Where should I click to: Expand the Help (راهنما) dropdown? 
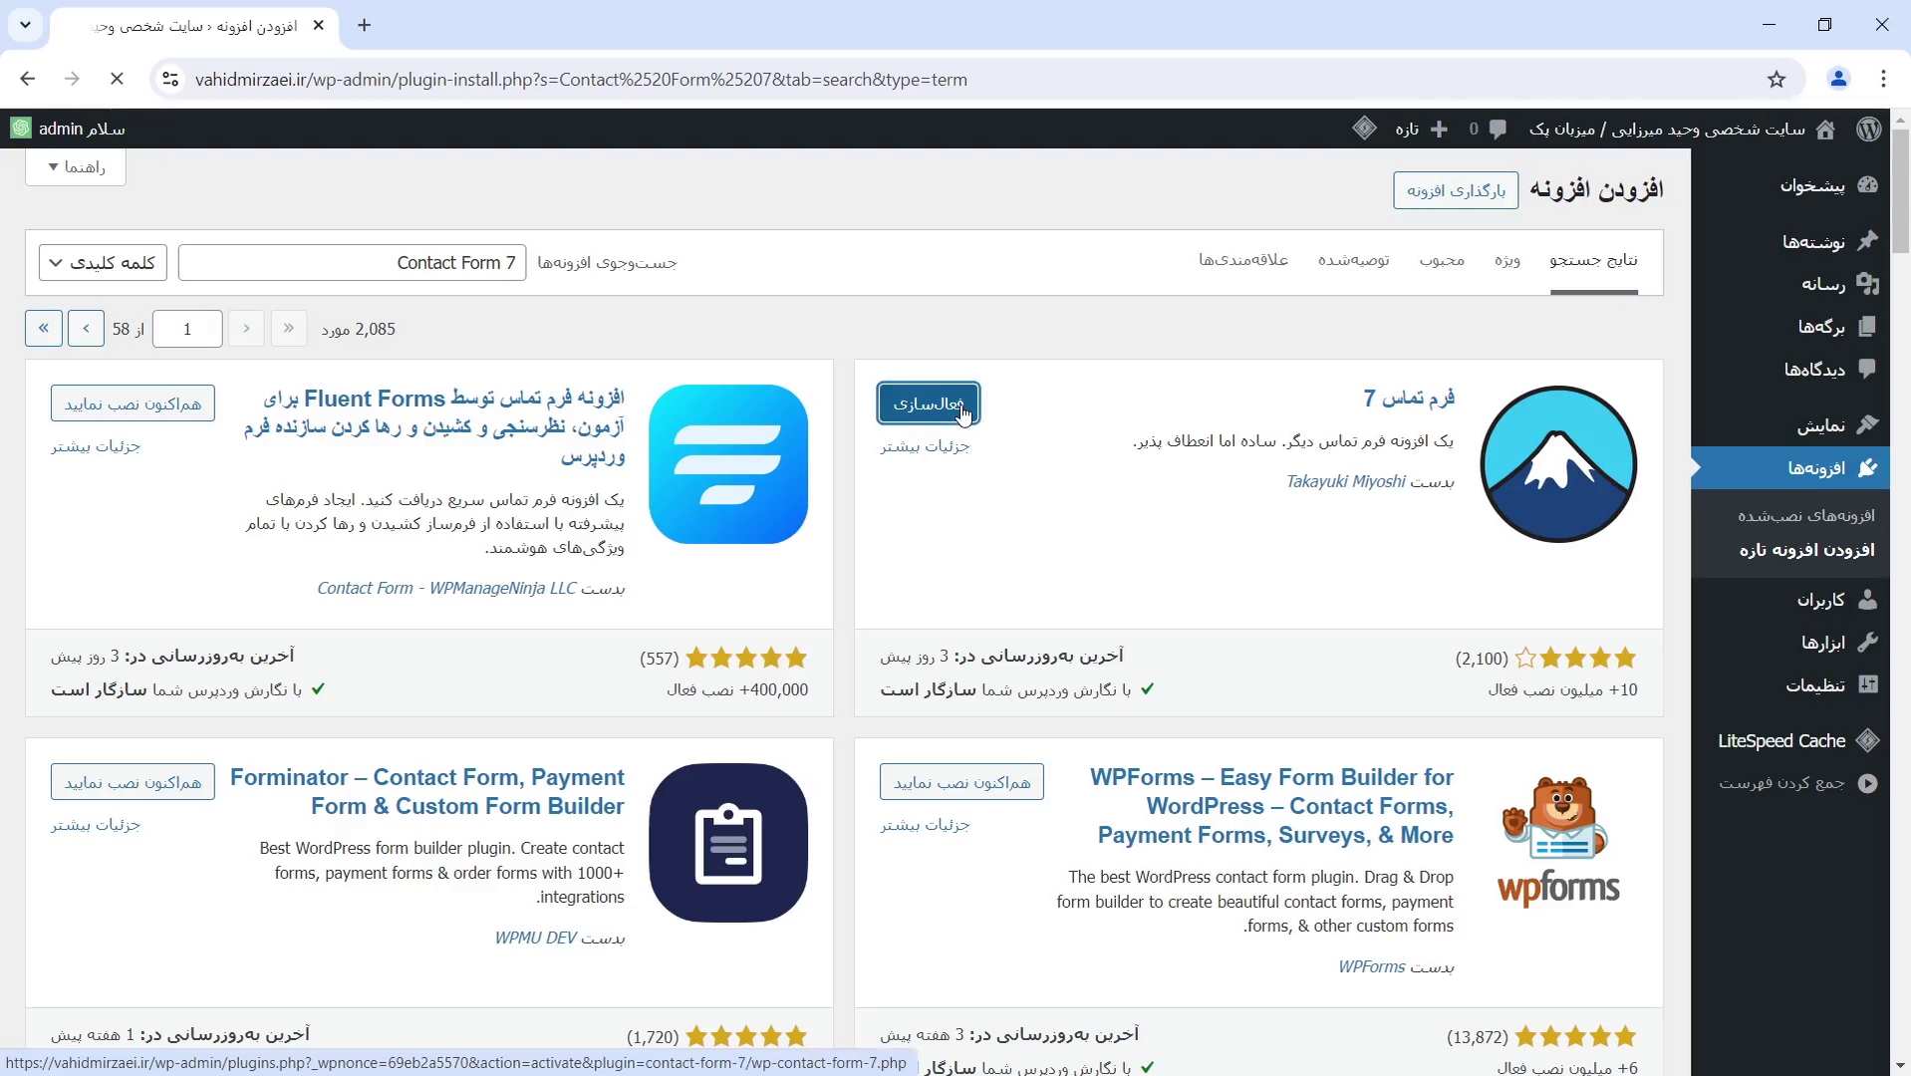click(76, 167)
